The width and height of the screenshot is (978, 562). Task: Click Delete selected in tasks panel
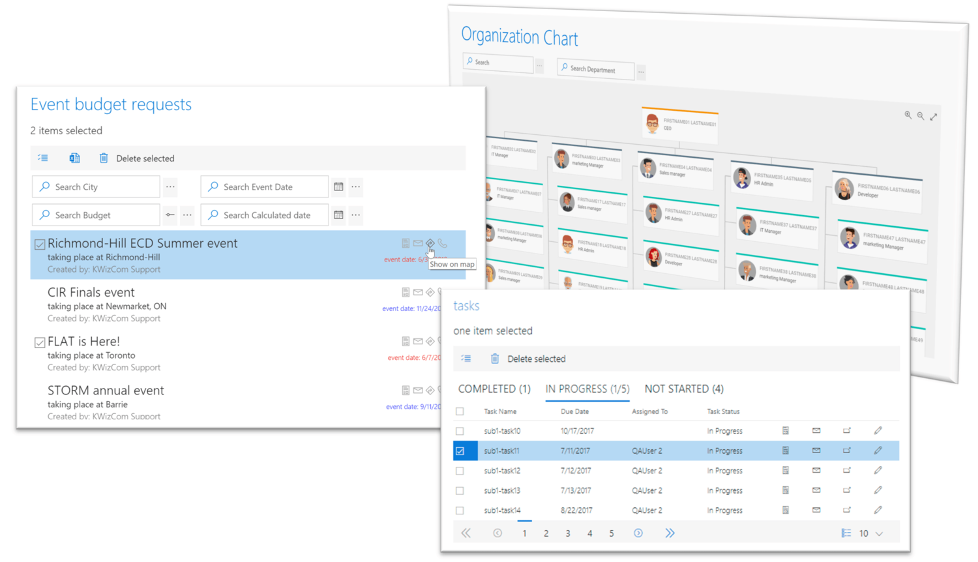click(535, 359)
